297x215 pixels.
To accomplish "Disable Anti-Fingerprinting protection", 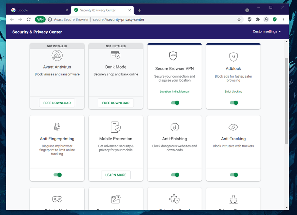I will [57, 175].
